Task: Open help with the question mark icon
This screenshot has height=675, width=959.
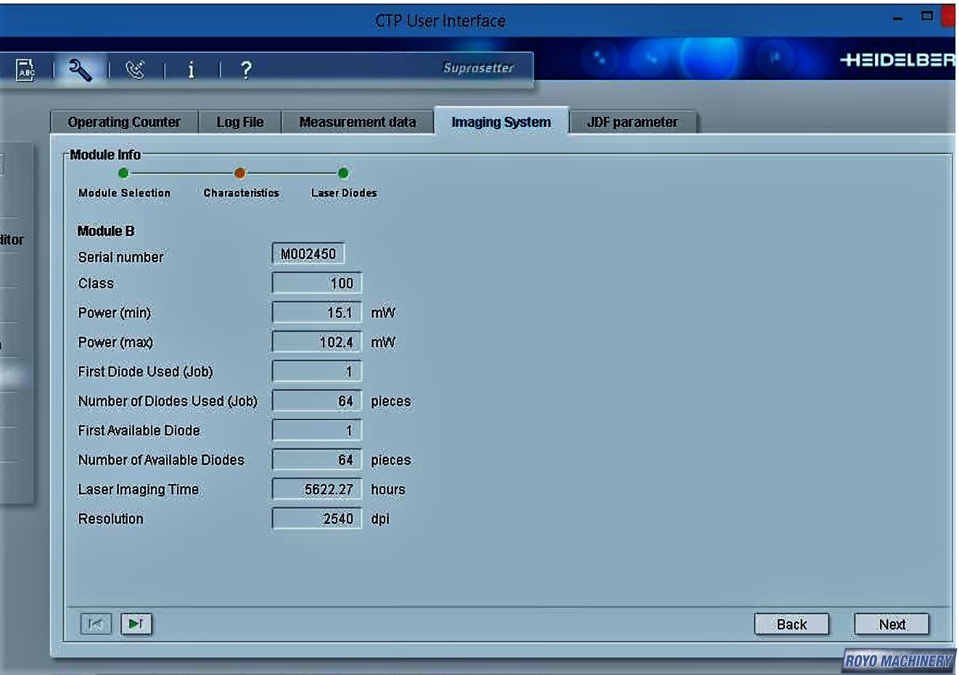Action: [x=246, y=70]
